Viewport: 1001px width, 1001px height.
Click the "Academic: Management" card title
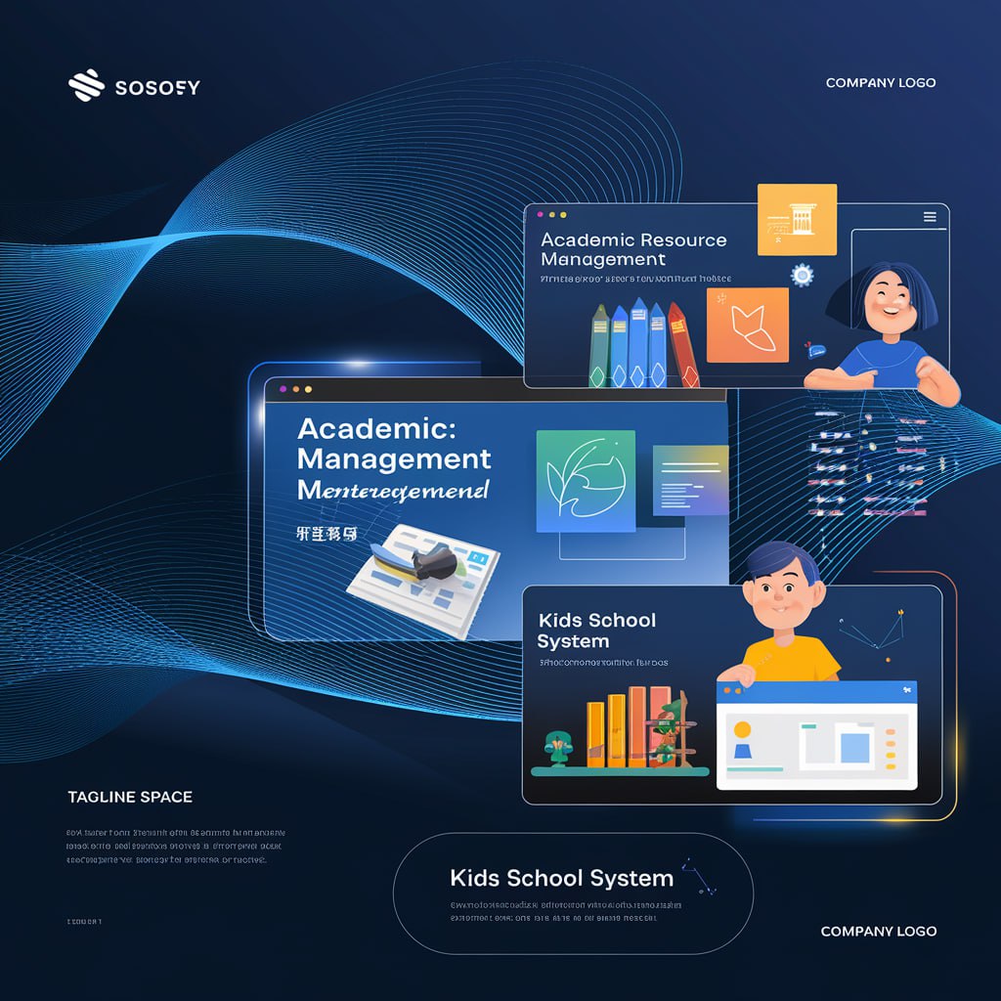[393, 443]
